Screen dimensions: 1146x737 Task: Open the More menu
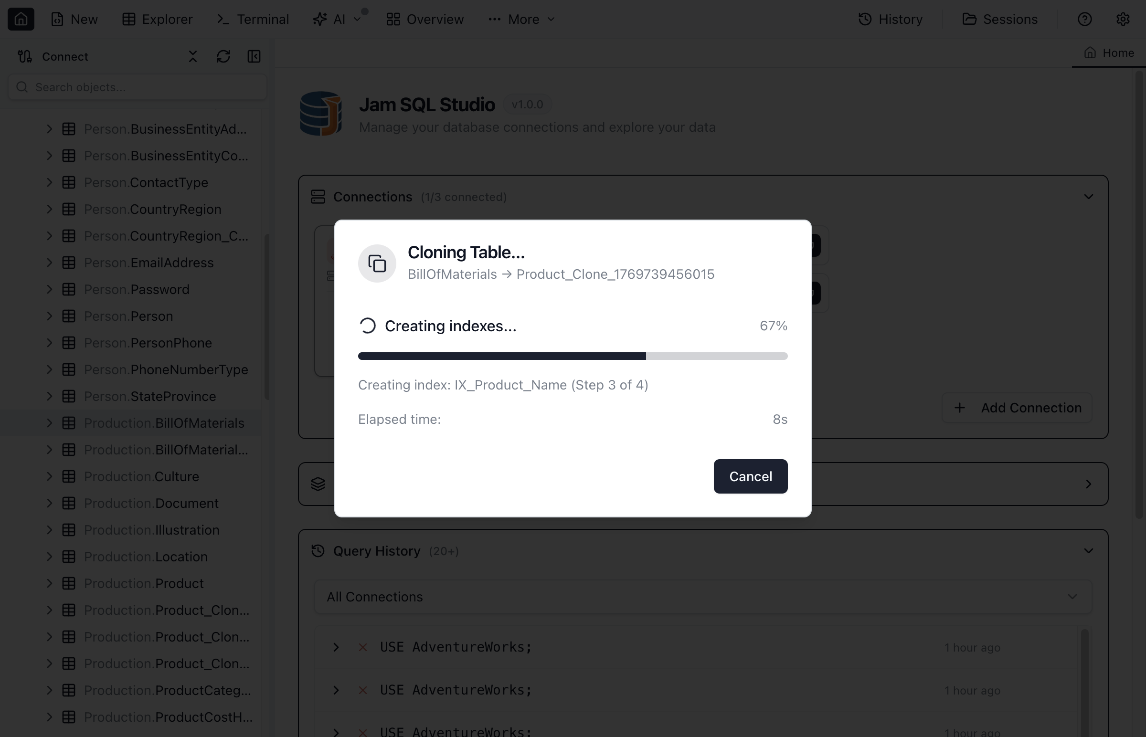pos(522,19)
